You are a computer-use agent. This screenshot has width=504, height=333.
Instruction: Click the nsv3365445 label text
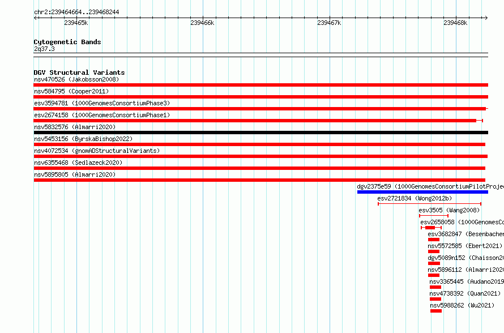[x=467, y=281]
